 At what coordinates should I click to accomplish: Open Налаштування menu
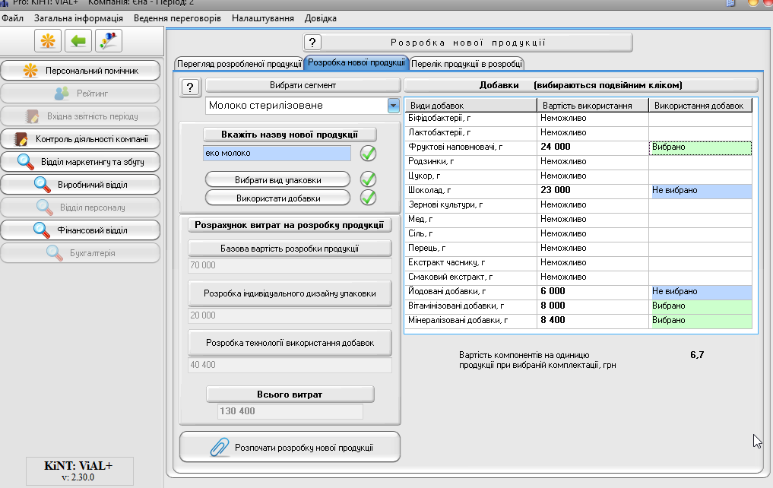coord(263,18)
